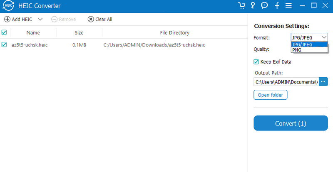Viewport: 333px width, 172px height.
Task: Disable the Keep Exif Data checkbox
Action: click(256, 62)
